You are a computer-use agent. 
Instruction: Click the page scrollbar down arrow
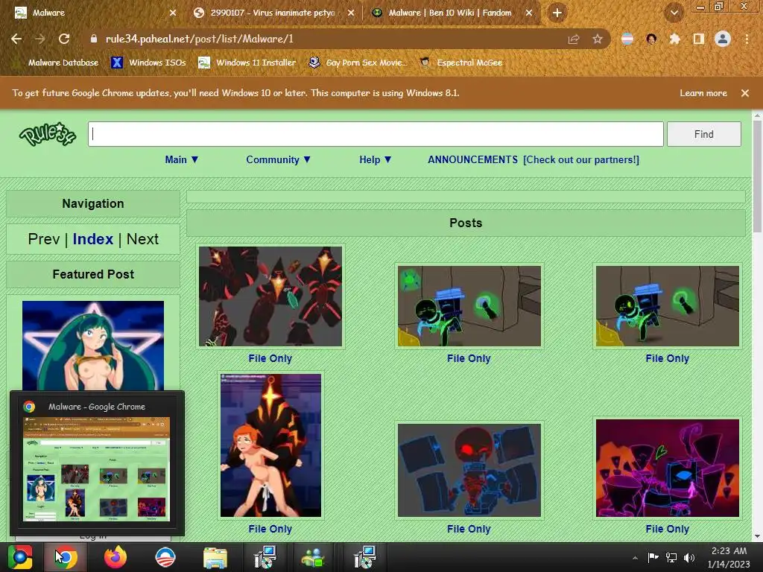757,536
